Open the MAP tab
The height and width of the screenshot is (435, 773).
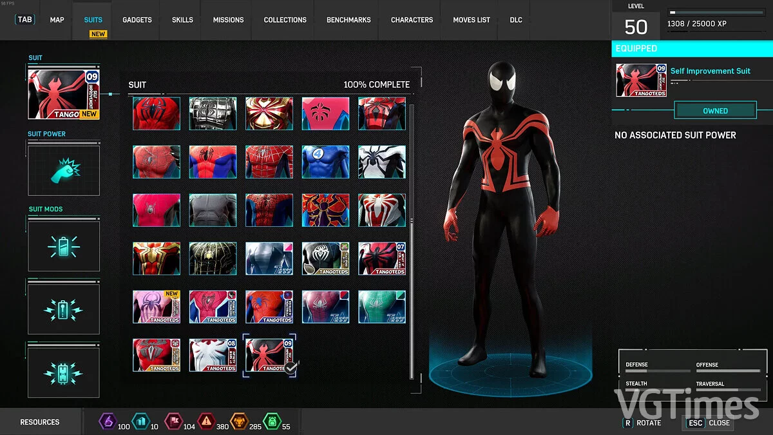pos(57,20)
